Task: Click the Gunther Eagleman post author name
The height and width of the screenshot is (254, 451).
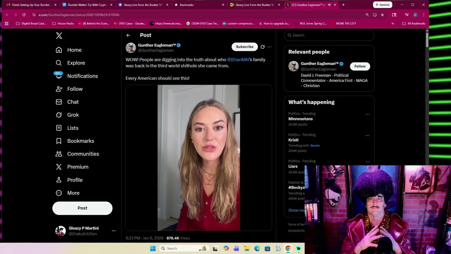Action: (x=157, y=45)
